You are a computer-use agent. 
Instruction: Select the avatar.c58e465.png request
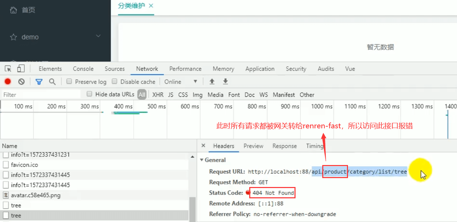coord(36,195)
